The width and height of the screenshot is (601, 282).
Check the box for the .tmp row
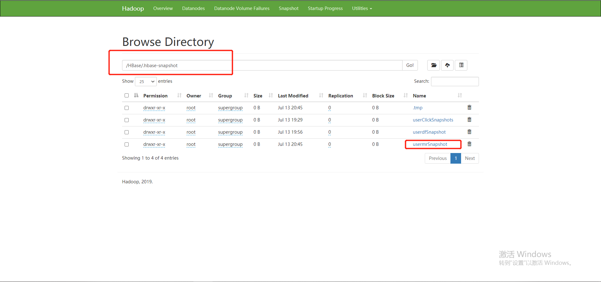(126, 108)
